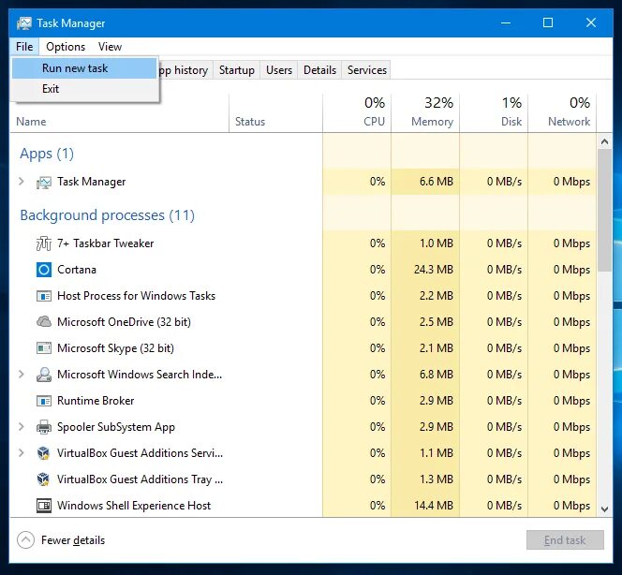Click the scrollbar up arrow
This screenshot has height=575, width=622.
point(604,141)
